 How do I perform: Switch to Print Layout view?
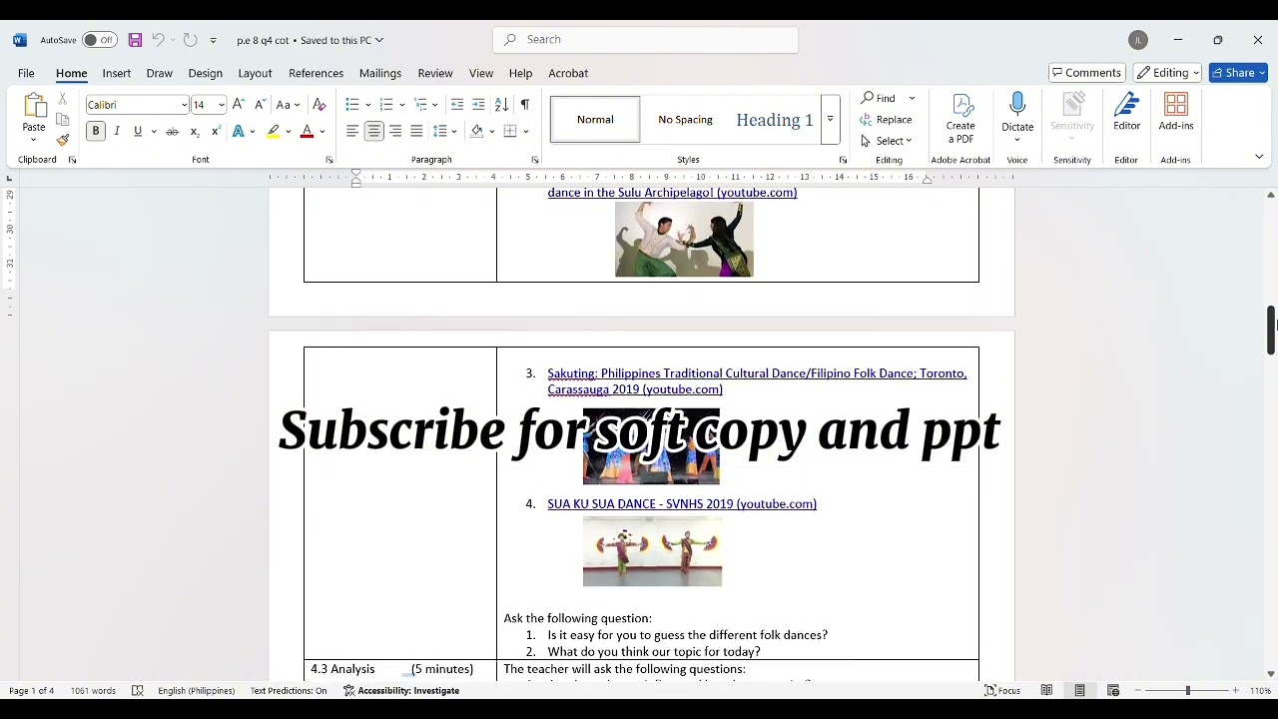[1079, 690]
